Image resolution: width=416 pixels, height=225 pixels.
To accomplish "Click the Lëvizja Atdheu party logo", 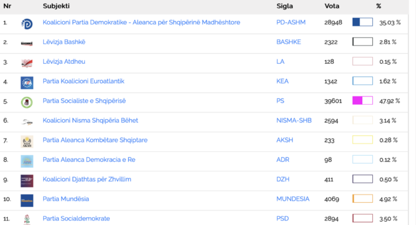I will point(27,63).
